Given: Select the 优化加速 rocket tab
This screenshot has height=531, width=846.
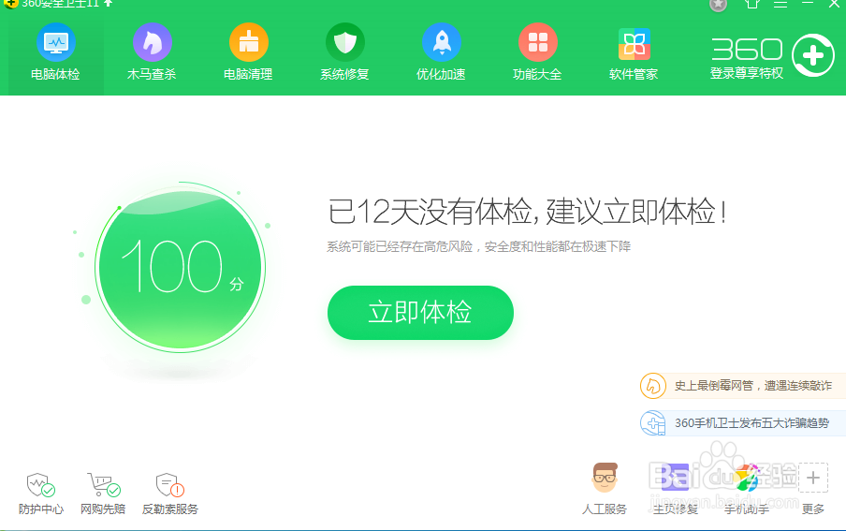Looking at the screenshot, I should 441,53.
